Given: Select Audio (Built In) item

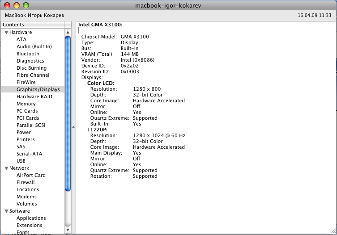Looking at the screenshot, I should pyautogui.click(x=34, y=46).
